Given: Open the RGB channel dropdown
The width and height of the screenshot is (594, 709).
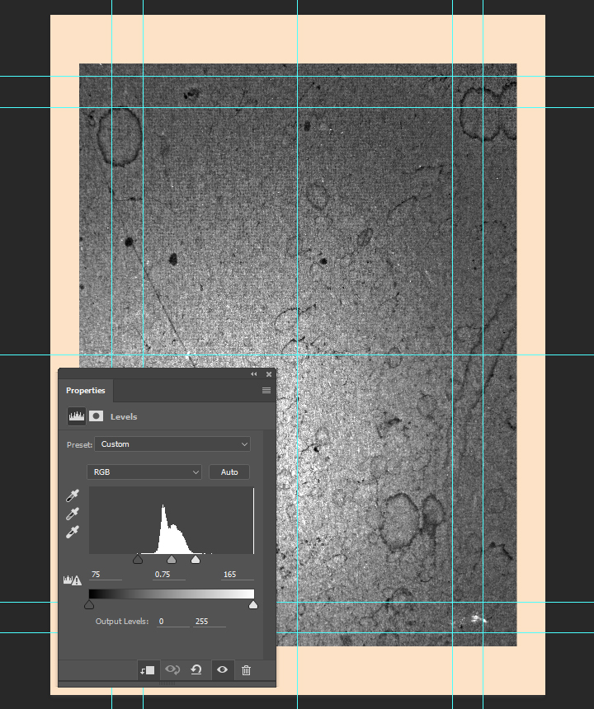Looking at the screenshot, I should pyautogui.click(x=144, y=472).
